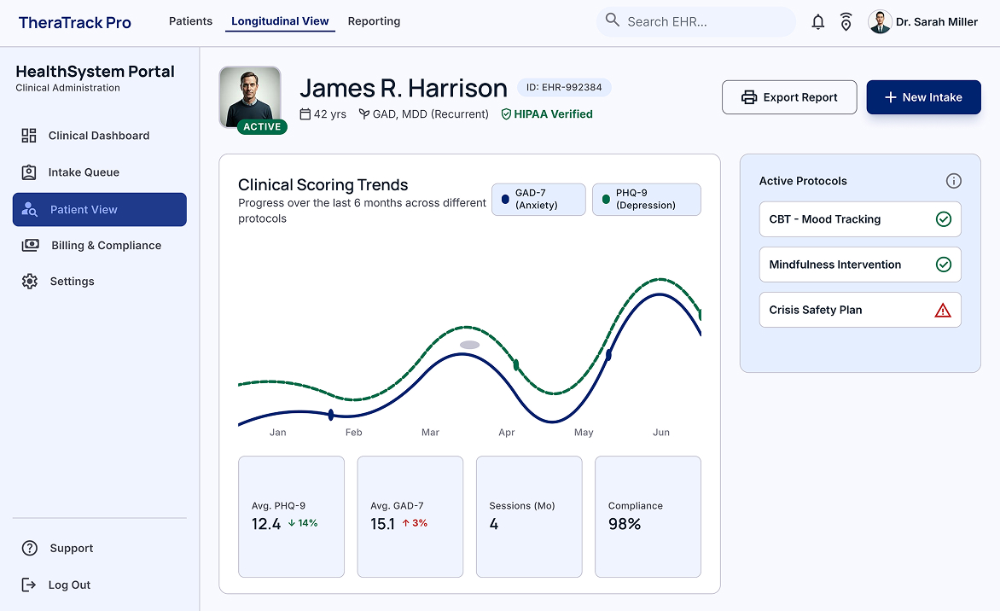The height and width of the screenshot is (611, 1000).
Task: Click the GAD-7 data point near Feb
Action: point(331,416)
